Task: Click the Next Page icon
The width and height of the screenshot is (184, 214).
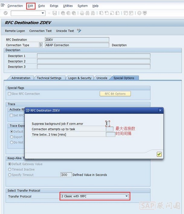Action: [112, 13]
